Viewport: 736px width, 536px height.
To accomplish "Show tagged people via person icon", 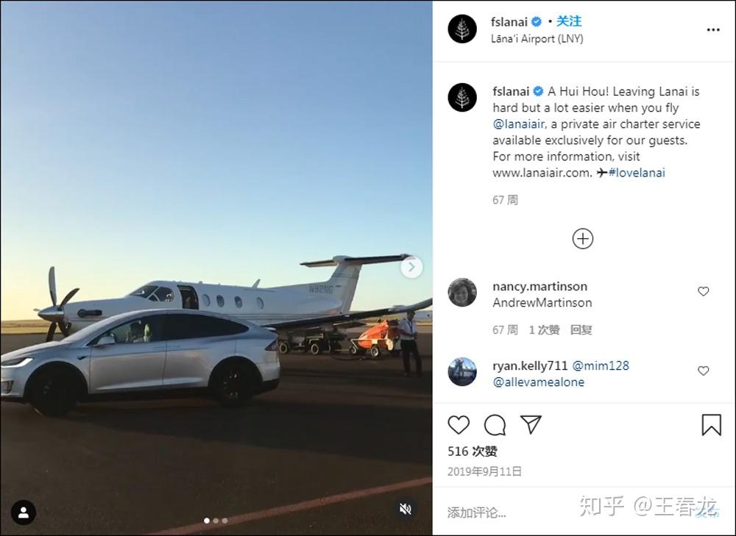I will pos(24,512).
